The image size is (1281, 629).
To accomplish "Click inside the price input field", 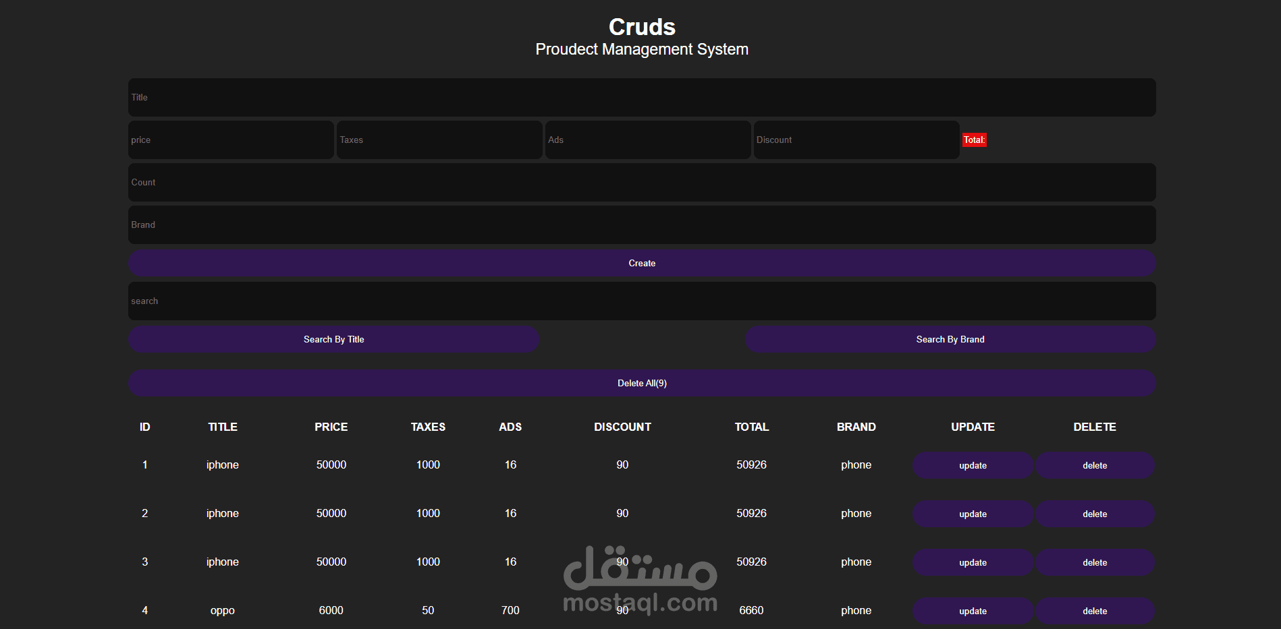I will point(231,140).
